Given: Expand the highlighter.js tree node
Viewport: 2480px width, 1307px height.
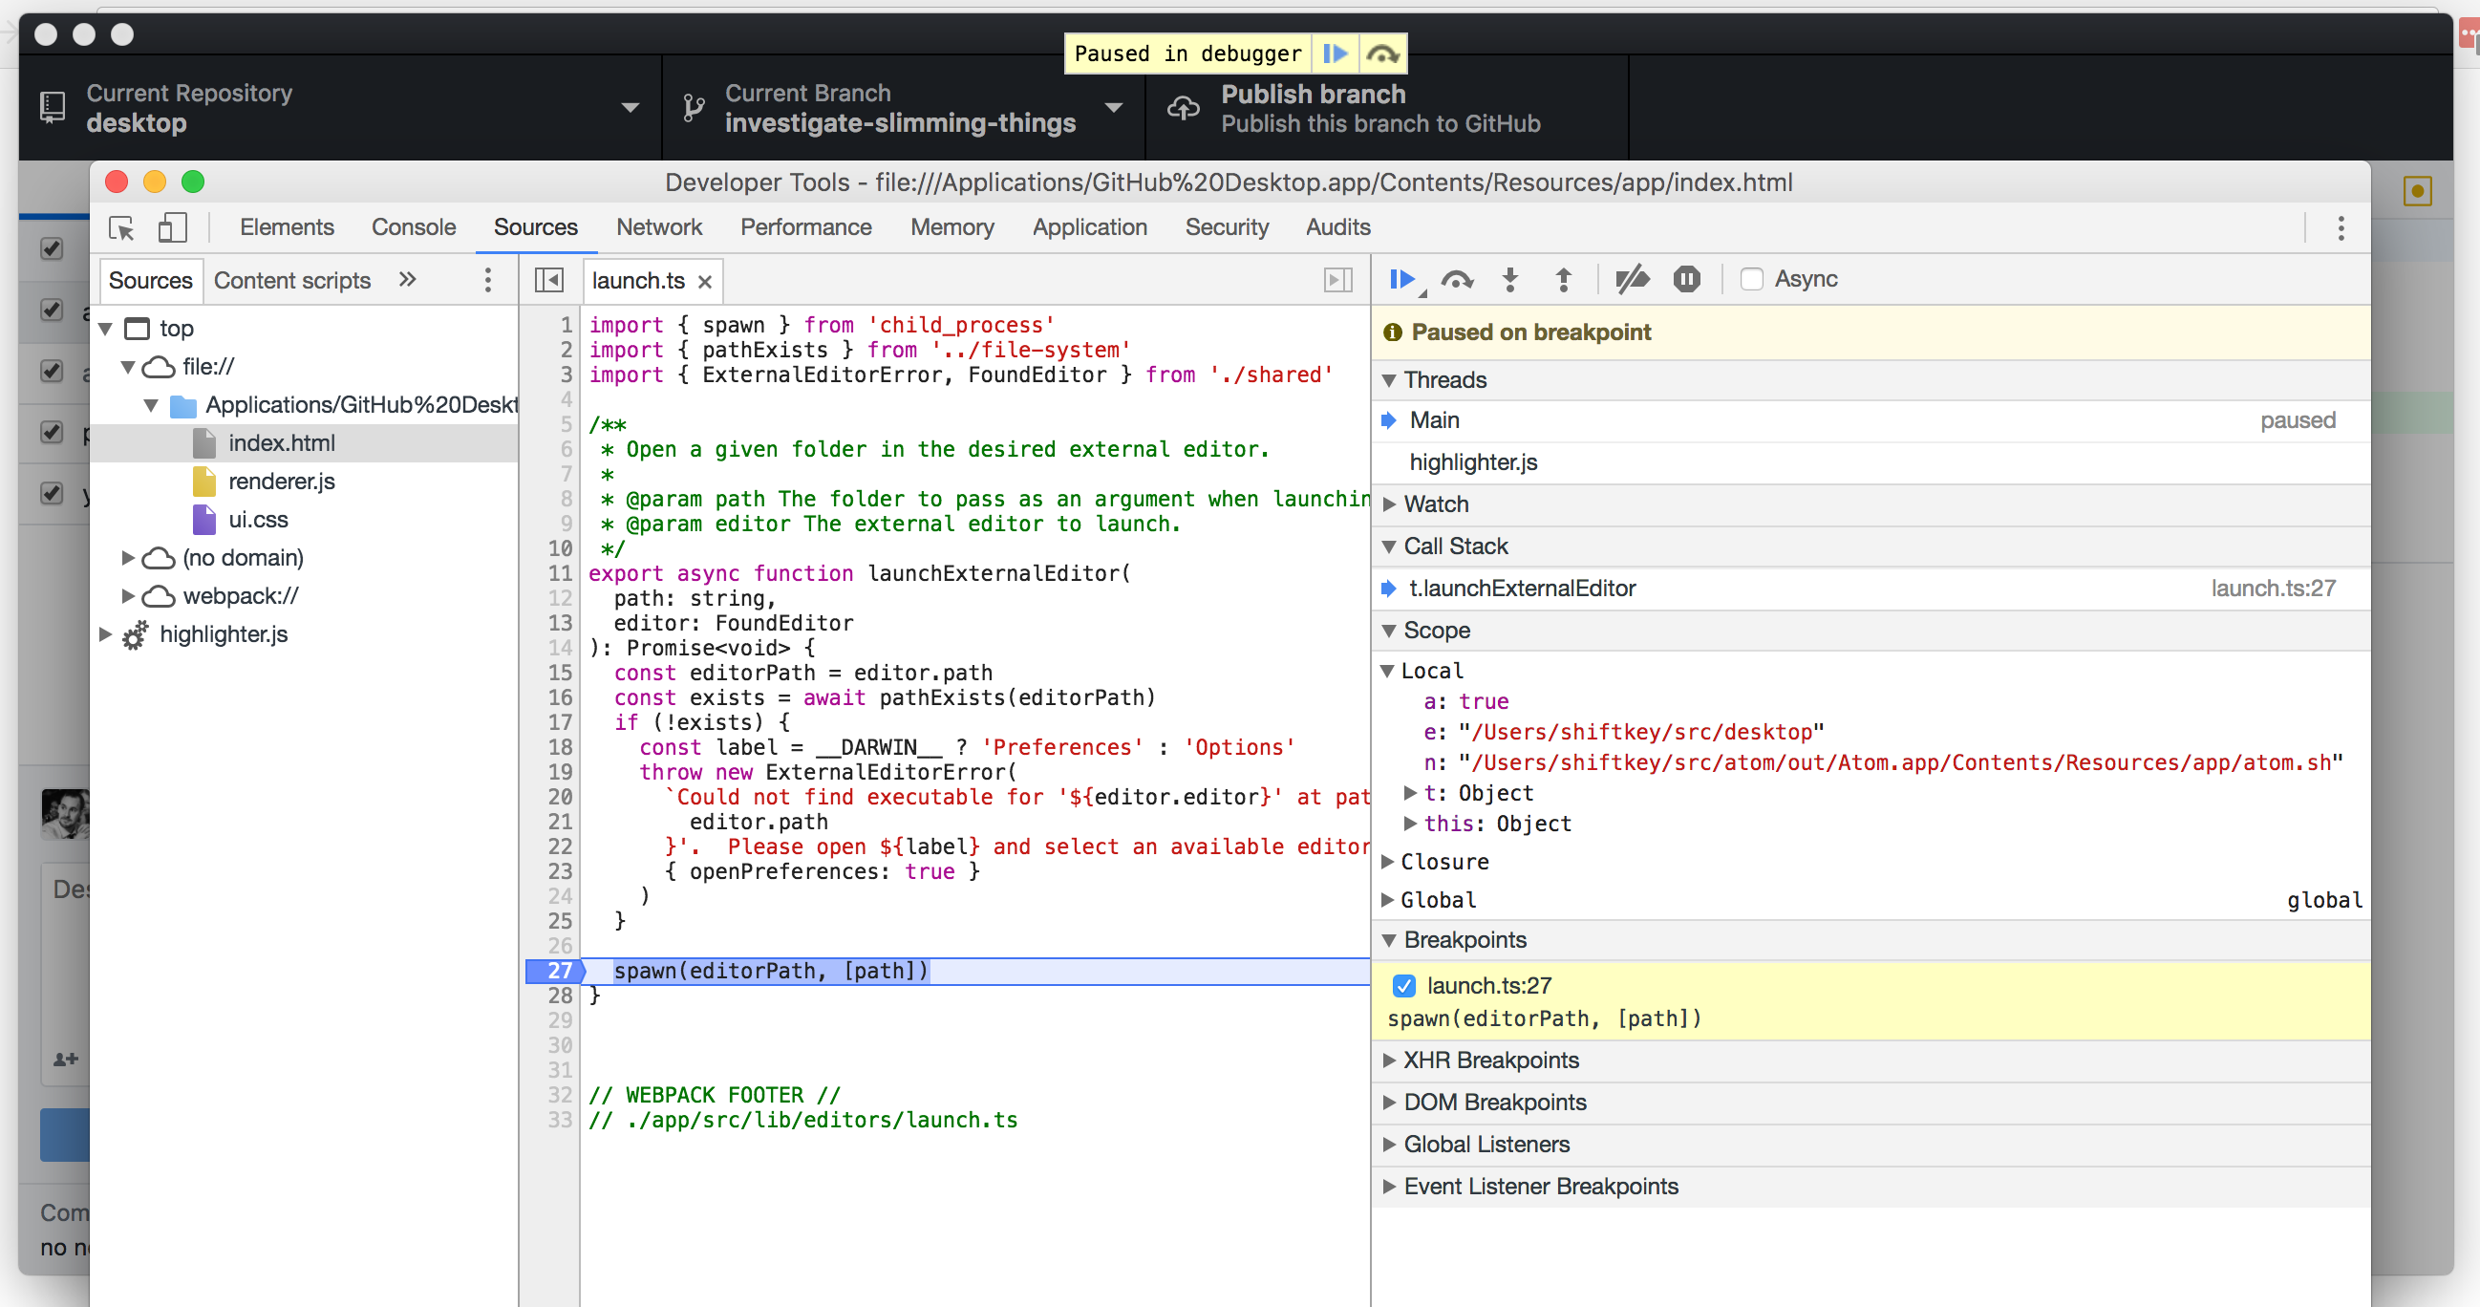Looking at the screenshot, I should coord(105,633).
